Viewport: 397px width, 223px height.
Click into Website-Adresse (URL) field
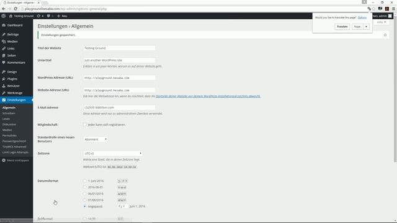click(x=119, y=90)
